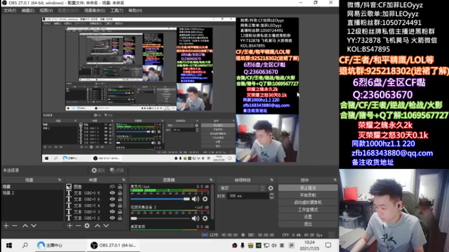Move scene up in Scenes panel
Viewport: 449px width, 252px height.
(x=25, y=226)
